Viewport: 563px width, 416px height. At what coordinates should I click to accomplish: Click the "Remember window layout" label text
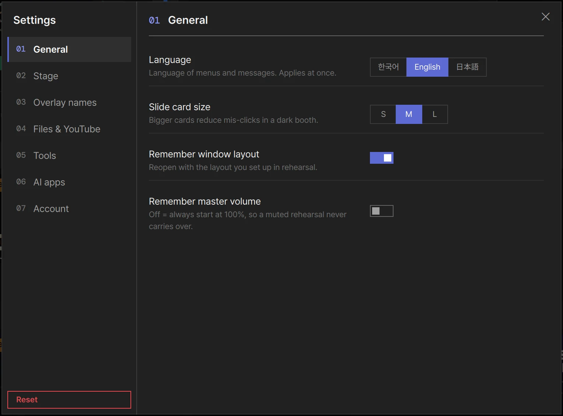point(204,154)
